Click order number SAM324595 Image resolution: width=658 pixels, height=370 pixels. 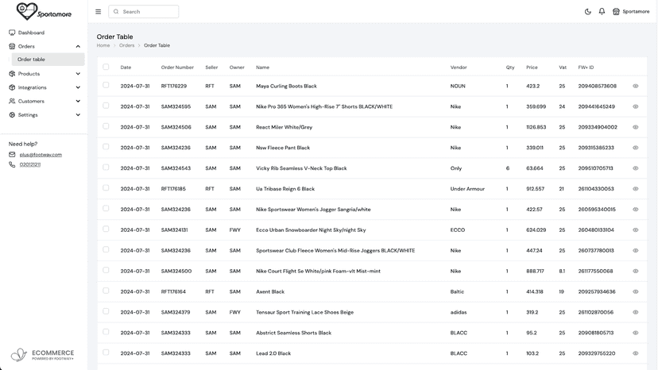point(176,106)
